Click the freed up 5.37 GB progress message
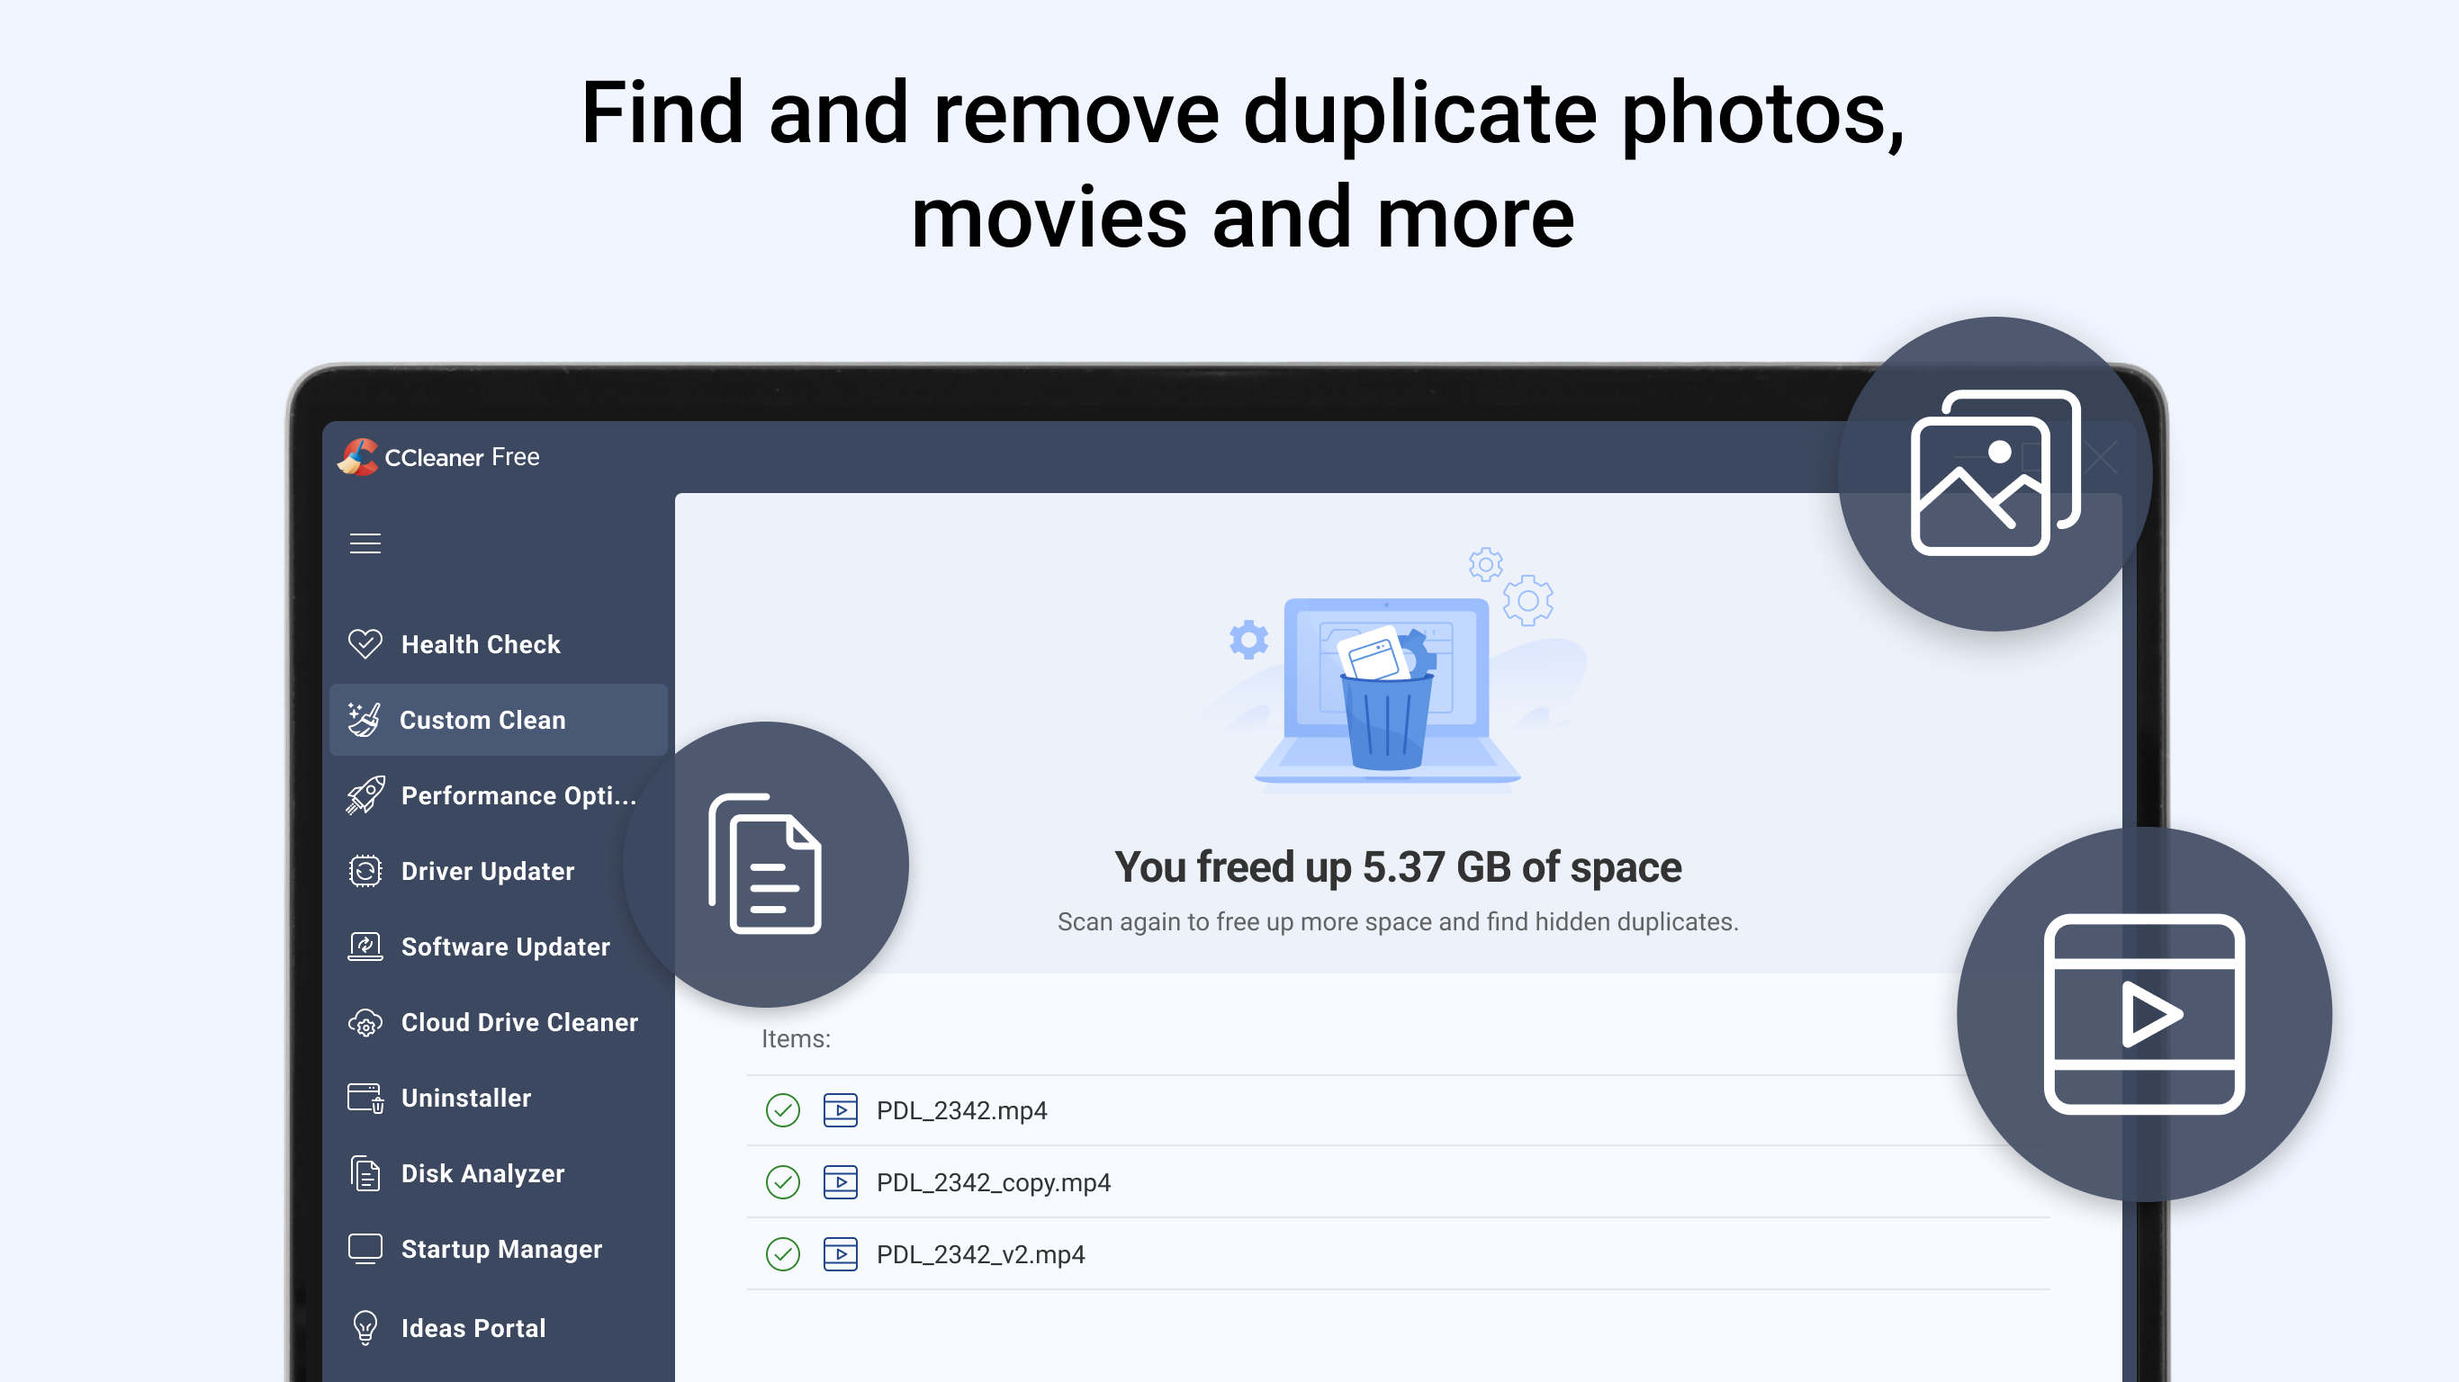The height and width of the screenshot is (1382, 2459). coord(1398,866)
